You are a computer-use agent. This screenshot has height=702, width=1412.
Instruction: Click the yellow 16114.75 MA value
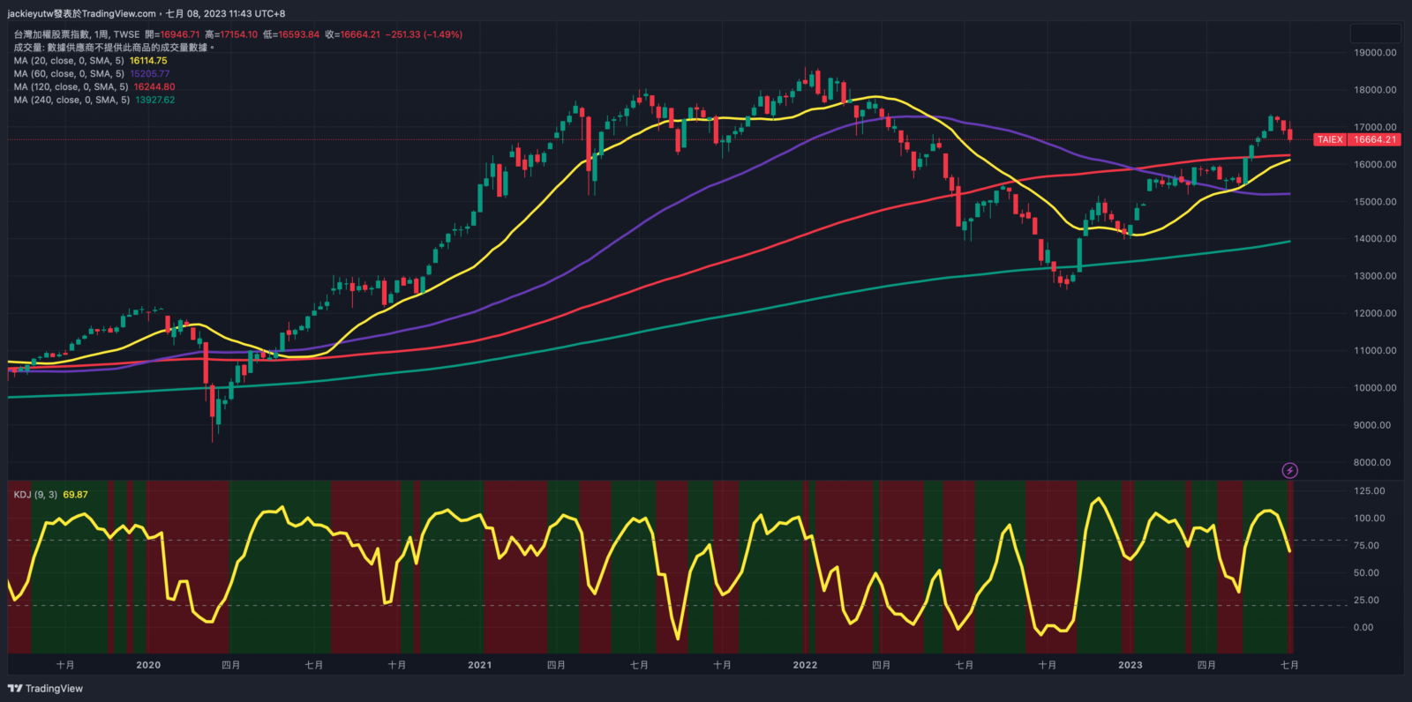pyautogui.click(x=148, y=61)
